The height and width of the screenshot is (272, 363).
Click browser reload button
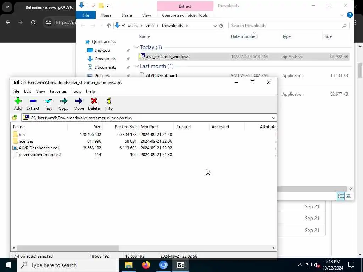[33, 22]
